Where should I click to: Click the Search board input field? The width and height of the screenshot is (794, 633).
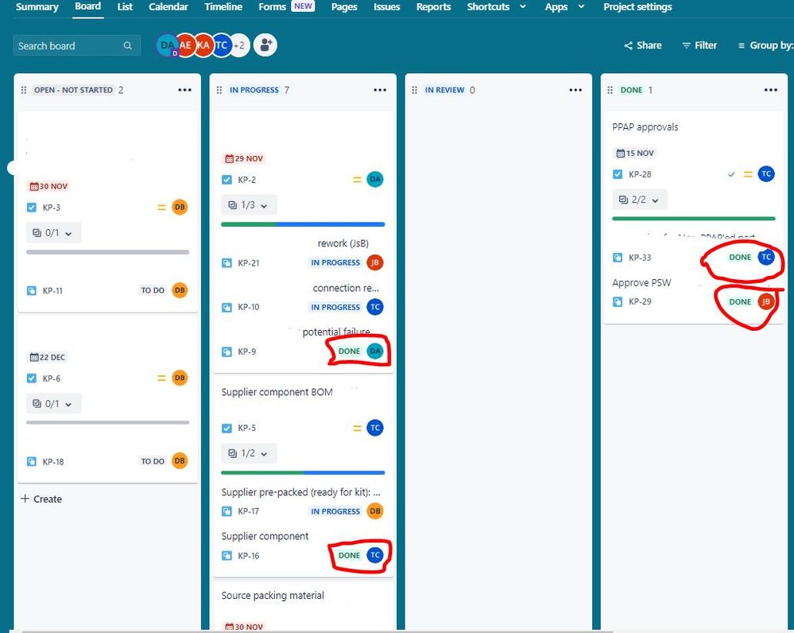68,45
